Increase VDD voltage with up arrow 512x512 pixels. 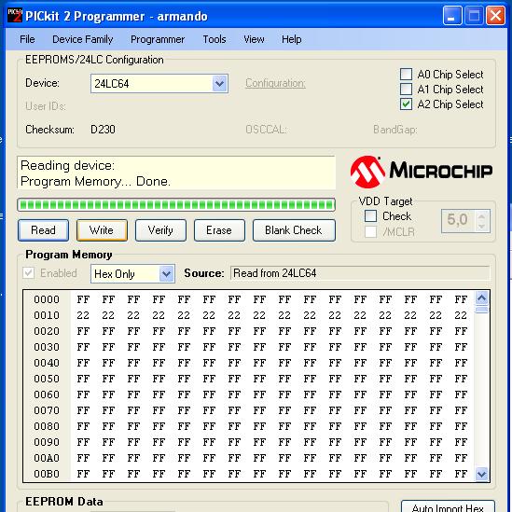(481, 215)
